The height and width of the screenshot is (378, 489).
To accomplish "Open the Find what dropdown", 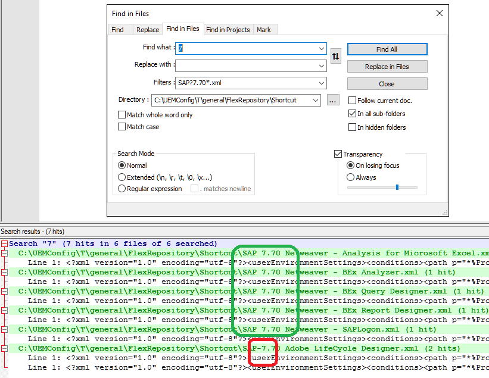I will point(321,48).
